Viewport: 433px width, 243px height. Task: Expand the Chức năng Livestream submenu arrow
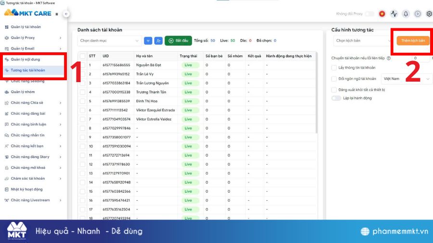pos(60,200)
